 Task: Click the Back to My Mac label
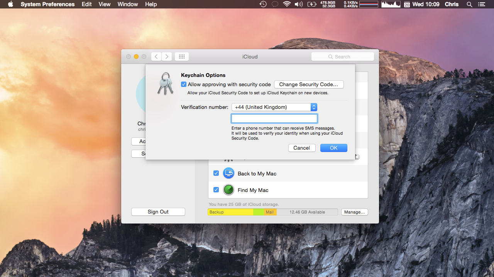pyautogui.click(x=257, y=174)
